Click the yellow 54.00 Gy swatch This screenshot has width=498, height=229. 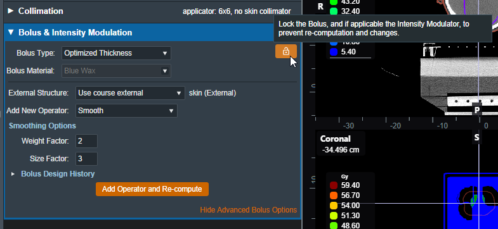(334, 206)
